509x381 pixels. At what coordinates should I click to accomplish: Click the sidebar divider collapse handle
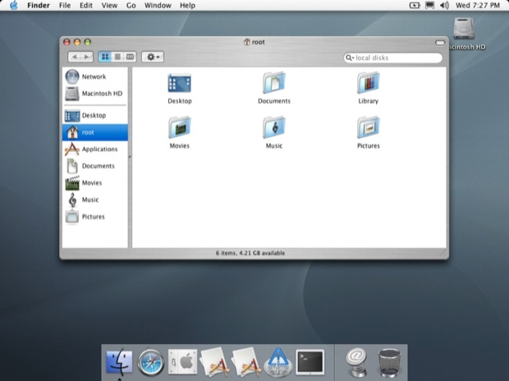click(130, 157)
